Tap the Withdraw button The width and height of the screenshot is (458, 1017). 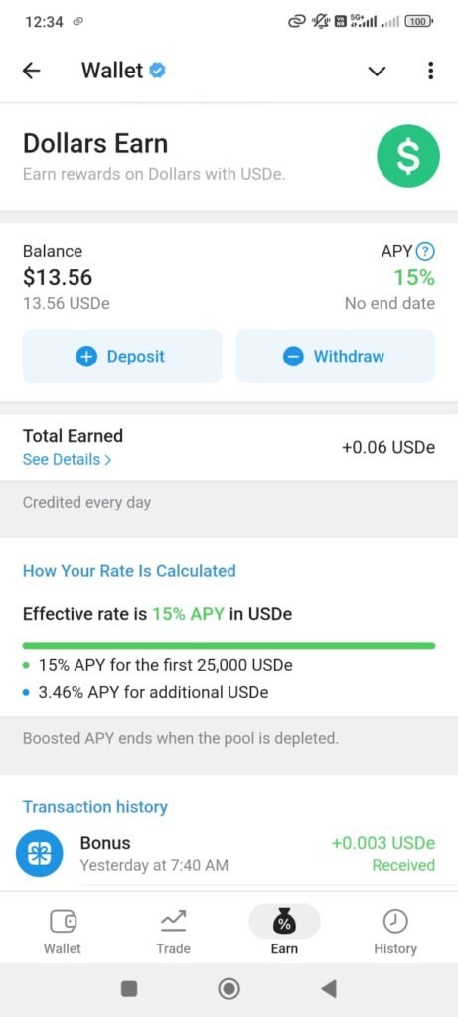tap(336, 357)
